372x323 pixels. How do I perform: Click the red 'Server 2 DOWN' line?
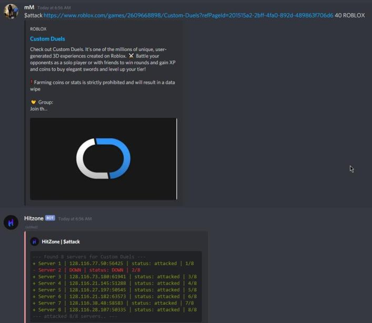point(87,270)
